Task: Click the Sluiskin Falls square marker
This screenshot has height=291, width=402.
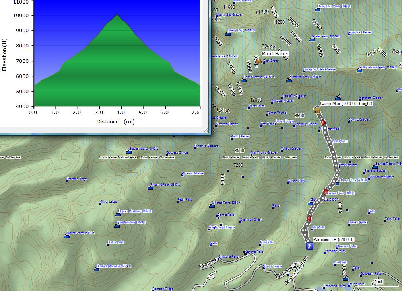Action: [x=349, y=225]
